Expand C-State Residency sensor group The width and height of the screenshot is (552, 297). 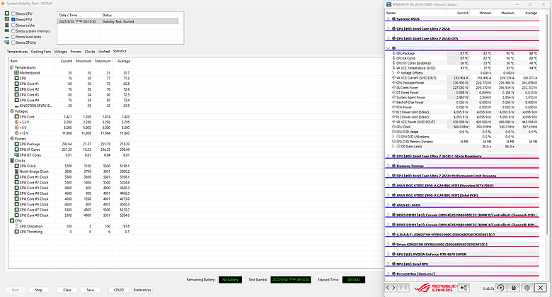point(389,156)
